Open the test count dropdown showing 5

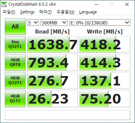33,22
